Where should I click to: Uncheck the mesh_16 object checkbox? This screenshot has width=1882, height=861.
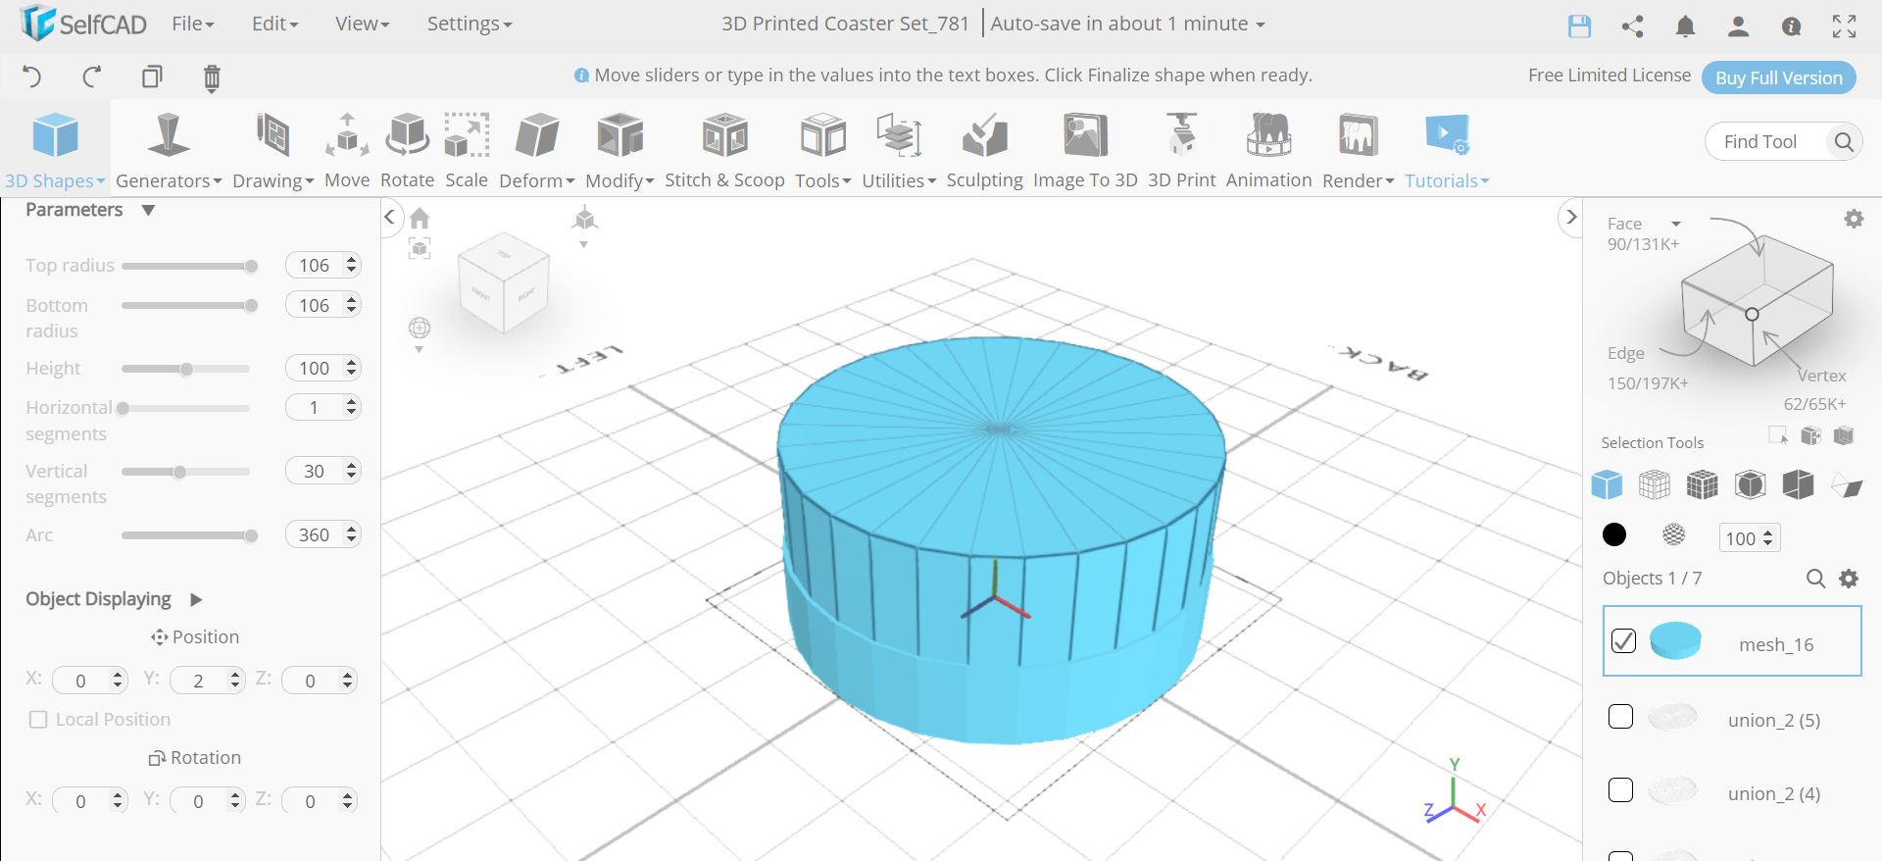click(1623, 641)
